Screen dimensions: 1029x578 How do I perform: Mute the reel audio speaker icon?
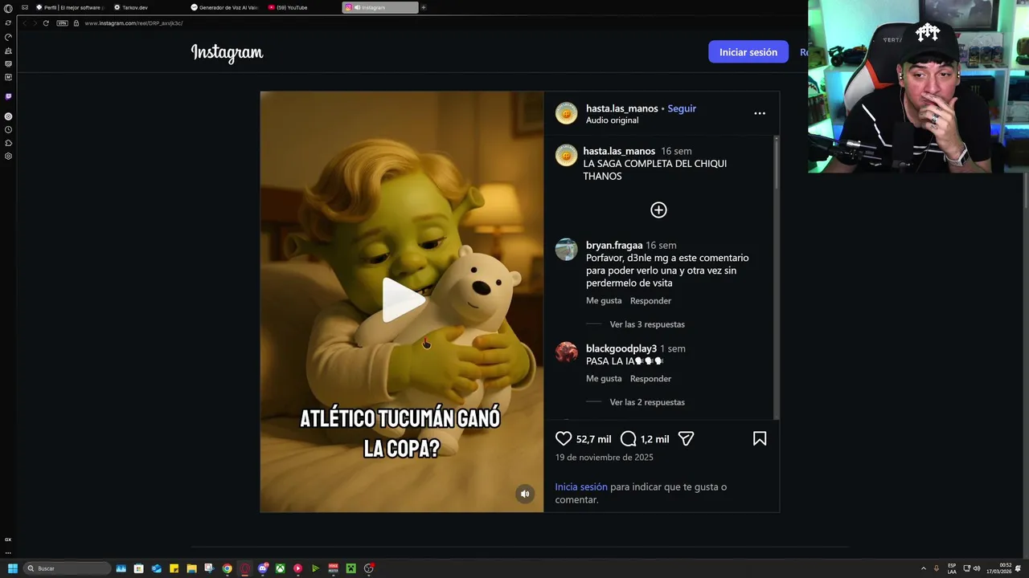coord(525,494)
